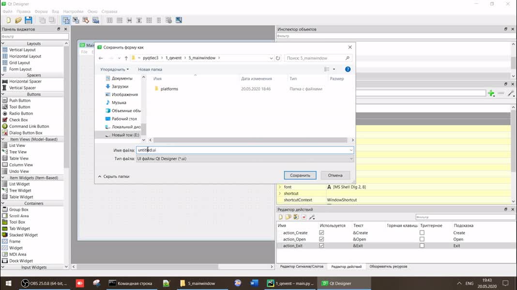Select the platforms folder in file list
The height and width of the screenshot is (290, 517).
[x=169, y=89]
